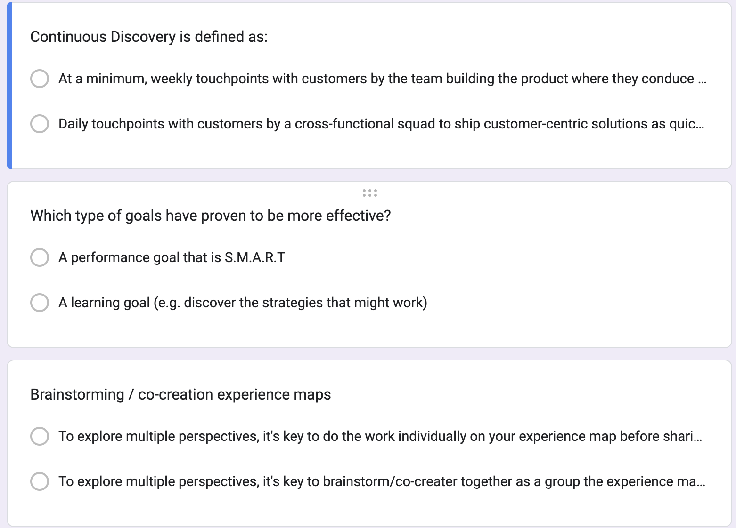Select "A learning goal" answer option
This screenshot has width=736, height=528.
click(x=40, y=303)
